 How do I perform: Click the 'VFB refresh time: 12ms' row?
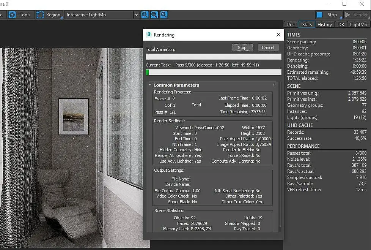click(327, 190)
